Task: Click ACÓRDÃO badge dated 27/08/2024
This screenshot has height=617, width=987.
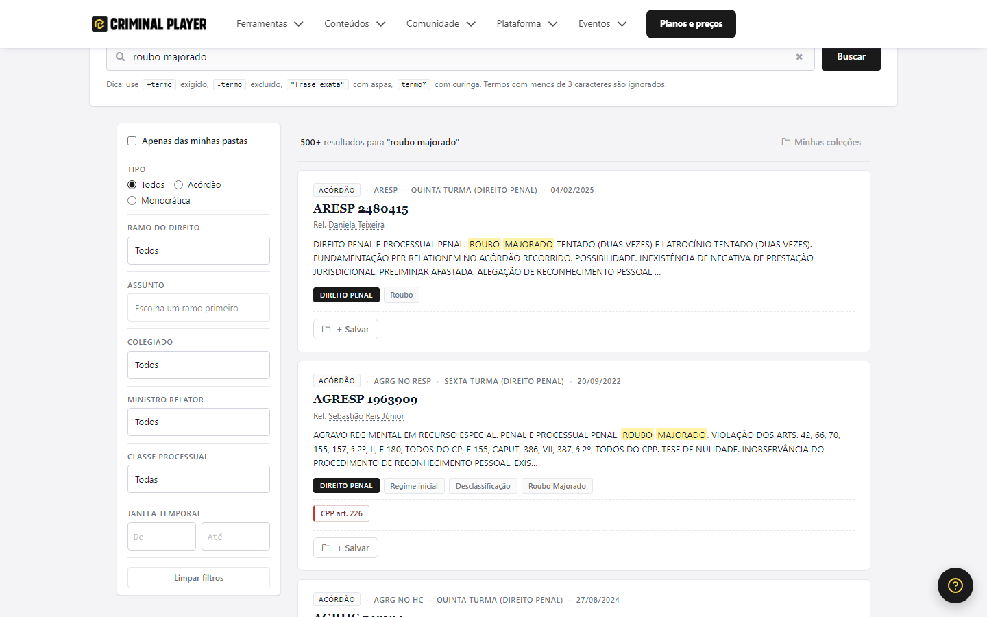Action: 337,599
